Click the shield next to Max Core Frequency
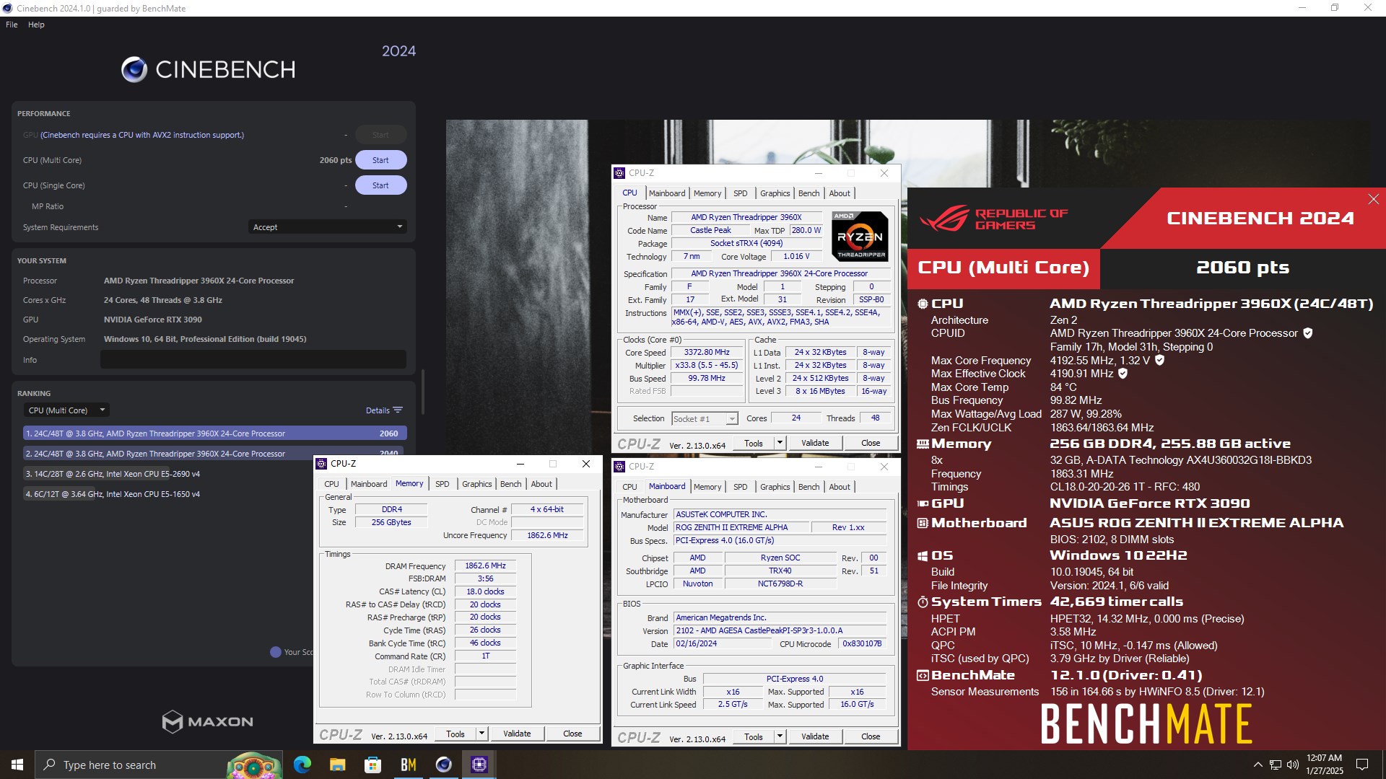This screenshot has height=779, width=1386. pos(1159,360)
